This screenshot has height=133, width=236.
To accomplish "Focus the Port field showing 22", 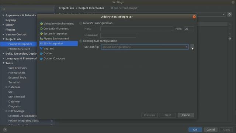I will (189, 29).
